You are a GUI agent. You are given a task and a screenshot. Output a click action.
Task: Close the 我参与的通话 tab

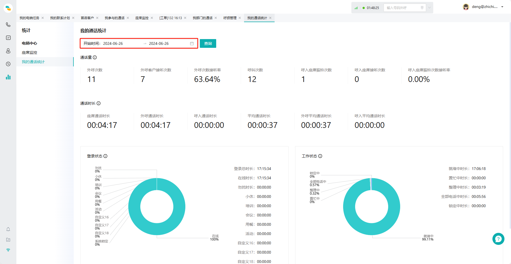tap(128, 18)
